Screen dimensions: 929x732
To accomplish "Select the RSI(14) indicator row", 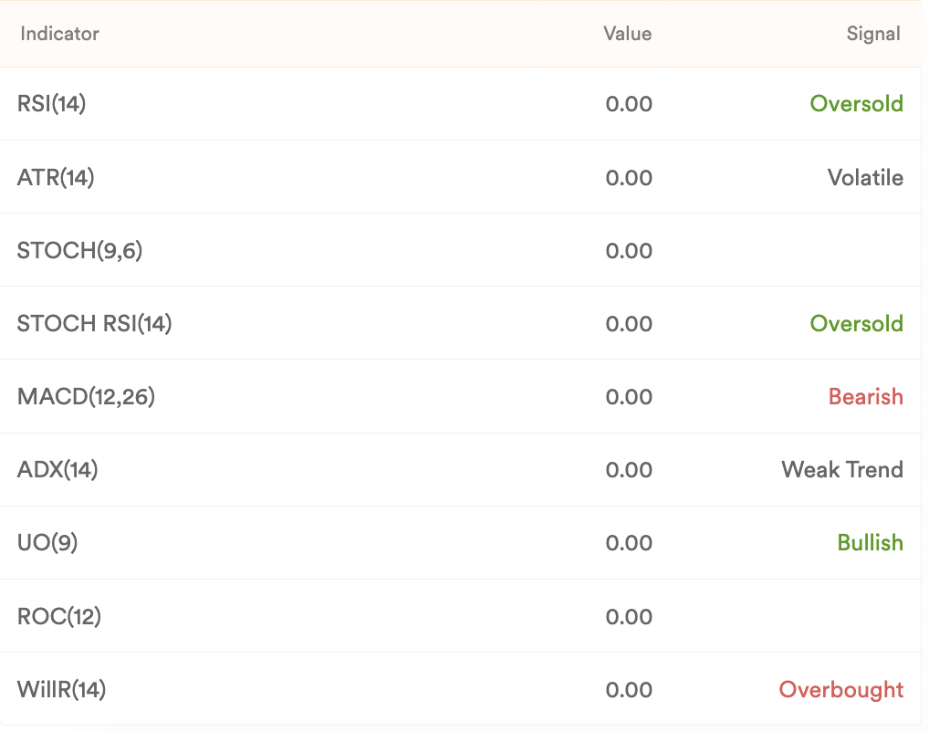I will [460, 104].
